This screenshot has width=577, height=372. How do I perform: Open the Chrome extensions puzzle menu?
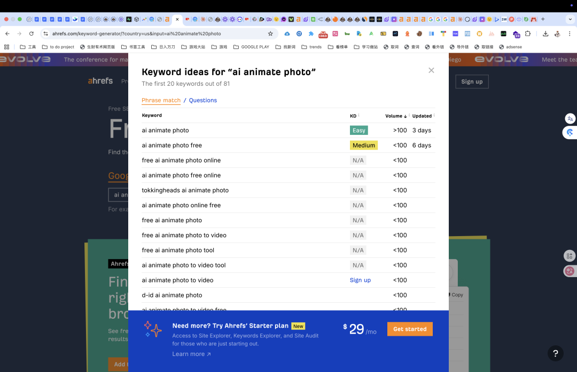coord(528,34)
